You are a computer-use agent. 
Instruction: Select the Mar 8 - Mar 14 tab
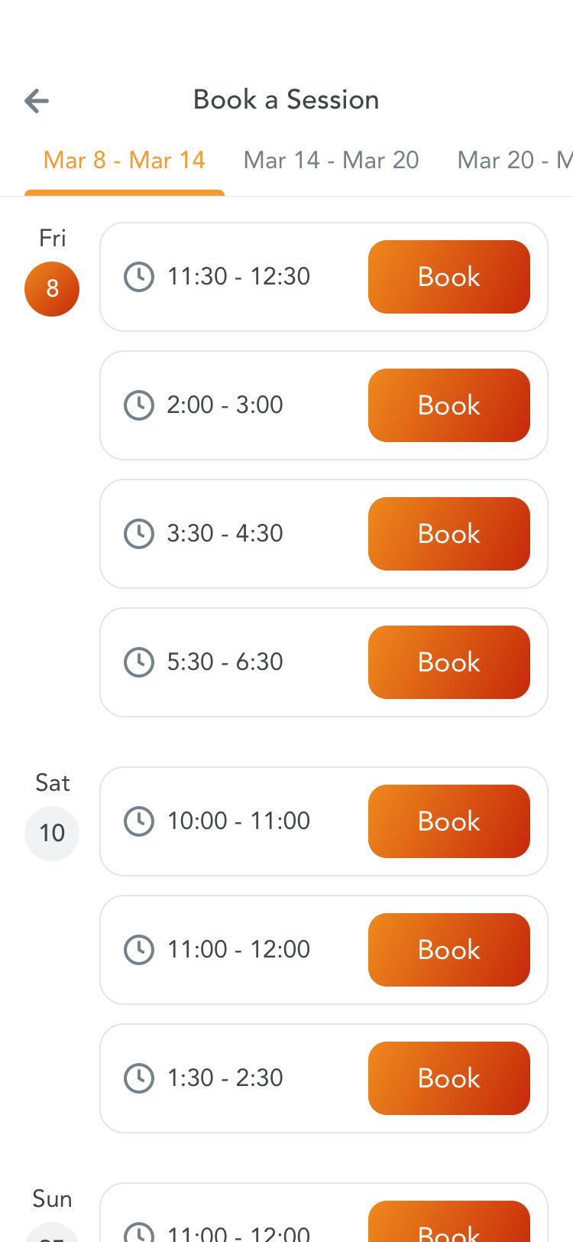125,161
